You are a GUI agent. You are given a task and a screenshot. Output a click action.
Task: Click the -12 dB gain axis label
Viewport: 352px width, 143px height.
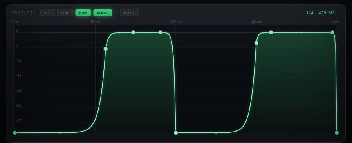[x=18, y=61]
